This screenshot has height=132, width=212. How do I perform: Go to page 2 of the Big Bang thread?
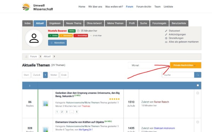pyautogui.click(x=62, y=112)
